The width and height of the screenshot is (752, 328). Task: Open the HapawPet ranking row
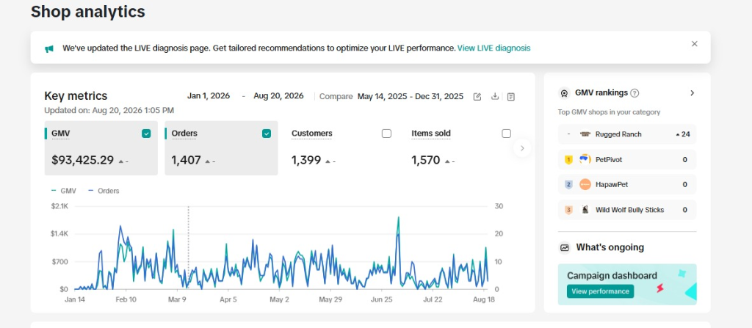tap(627, 185)
